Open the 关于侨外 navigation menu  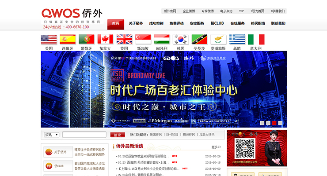coord(136,23)
